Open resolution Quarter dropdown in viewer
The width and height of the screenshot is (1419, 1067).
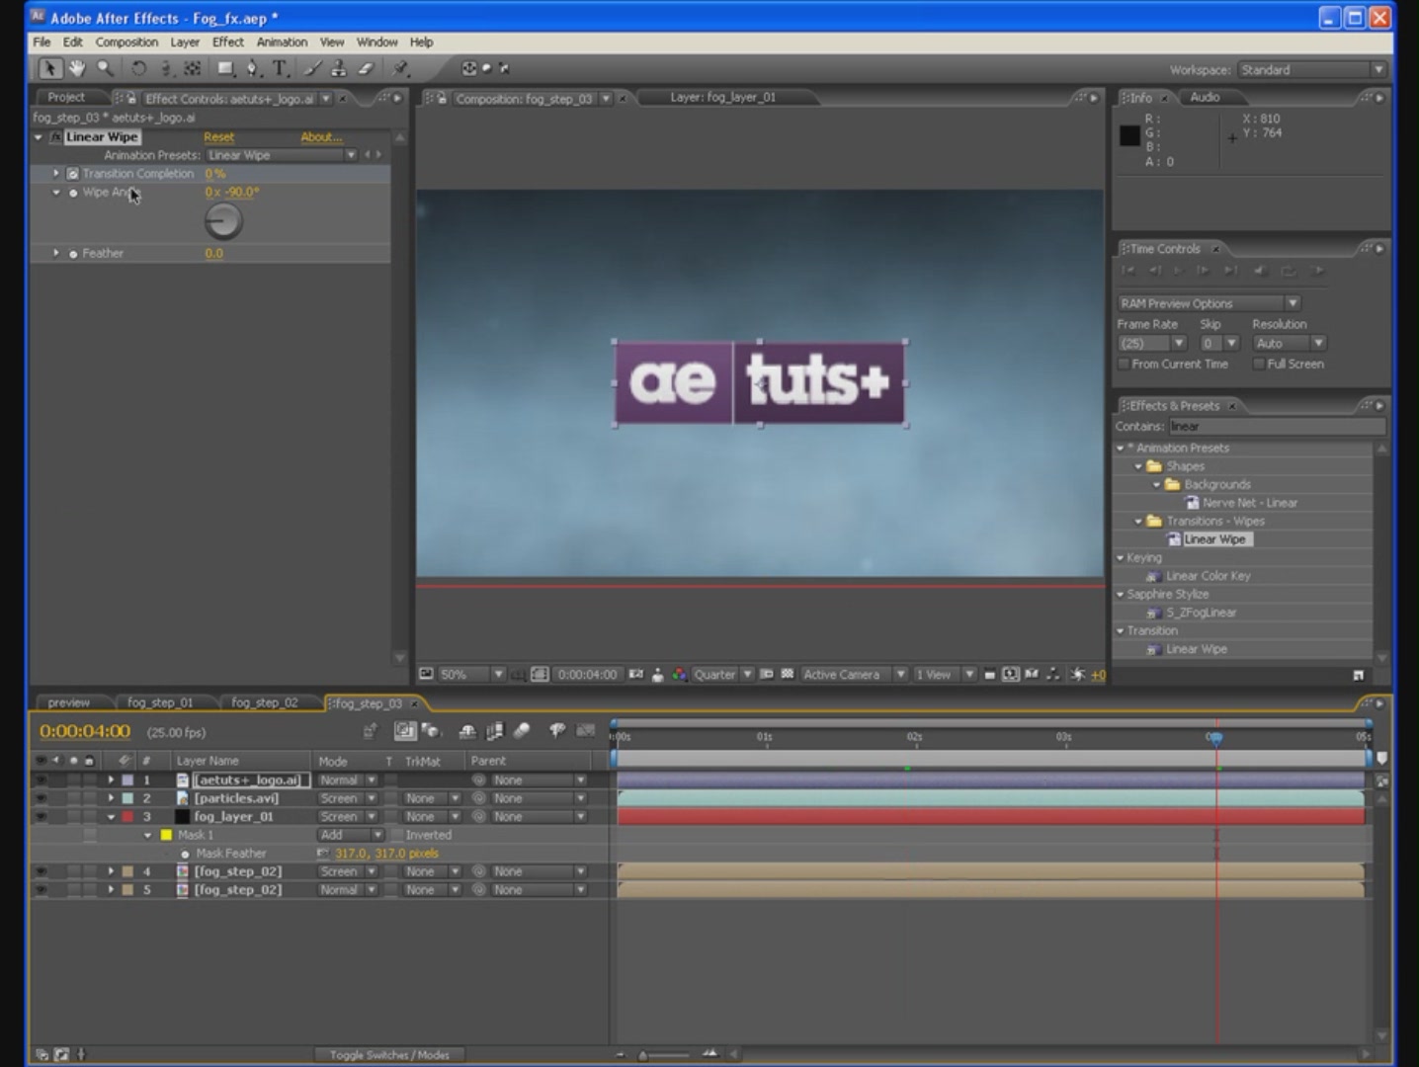pyautogui.click(x=722, y=675)
